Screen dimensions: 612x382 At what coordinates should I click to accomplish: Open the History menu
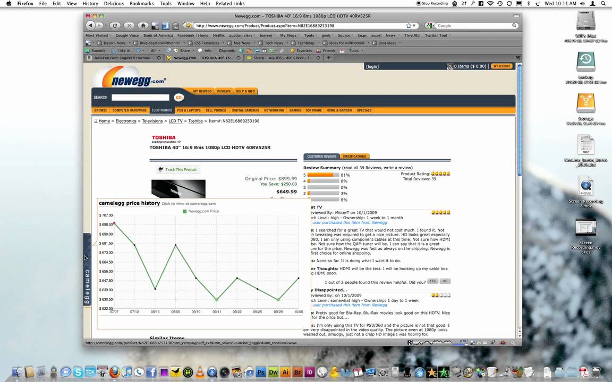click(90, 4)
